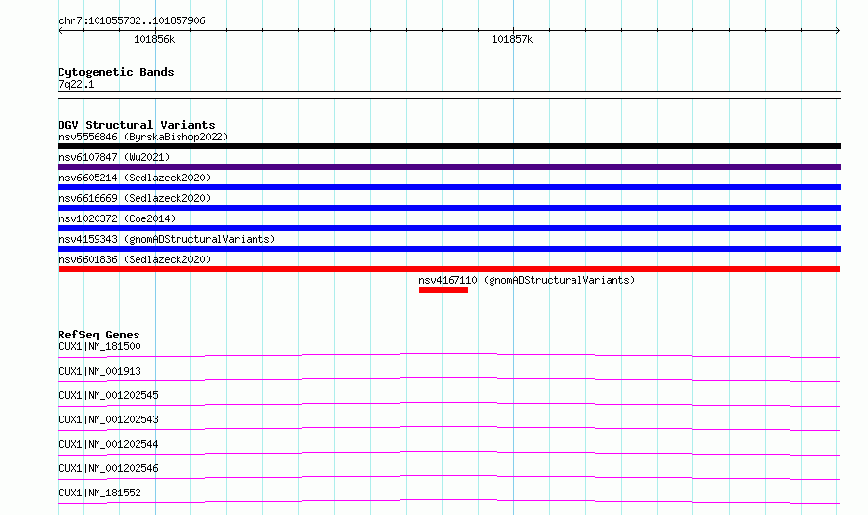Click the magenta gene line under CUX1|NM_181500

coord(449,355)
